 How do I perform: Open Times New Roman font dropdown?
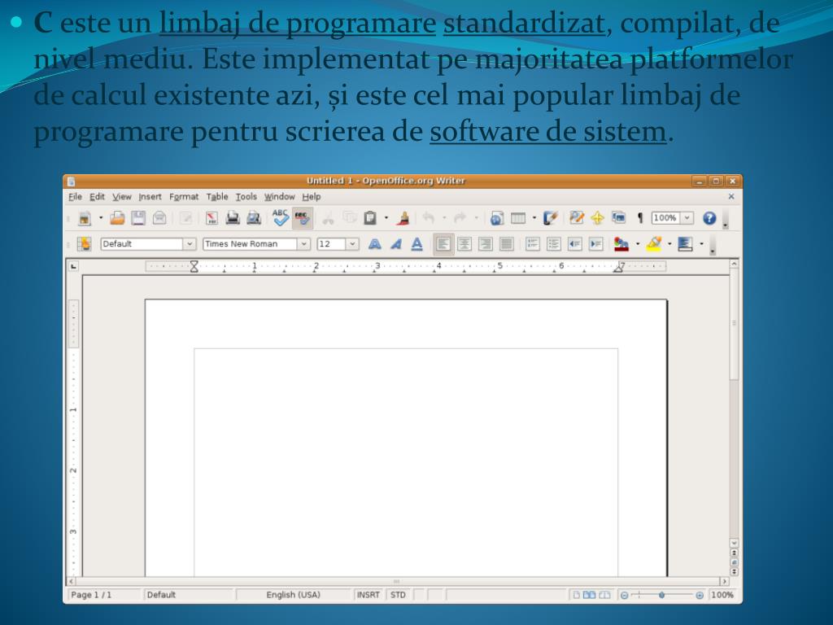click(304, 244)
